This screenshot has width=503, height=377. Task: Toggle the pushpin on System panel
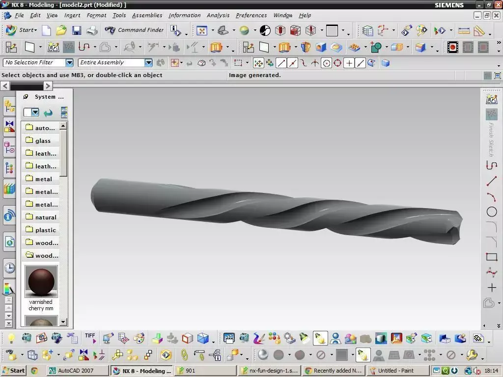26,97
